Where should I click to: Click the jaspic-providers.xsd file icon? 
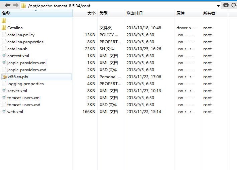4,70
